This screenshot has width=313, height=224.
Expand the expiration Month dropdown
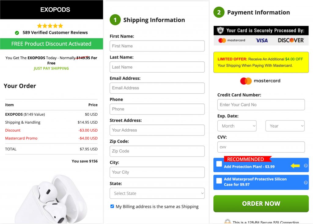coord(237,126)
